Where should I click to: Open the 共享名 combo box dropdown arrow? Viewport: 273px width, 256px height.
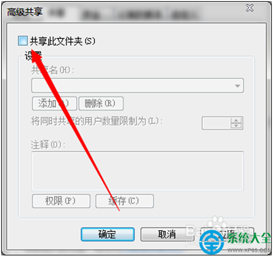point(237,86)
